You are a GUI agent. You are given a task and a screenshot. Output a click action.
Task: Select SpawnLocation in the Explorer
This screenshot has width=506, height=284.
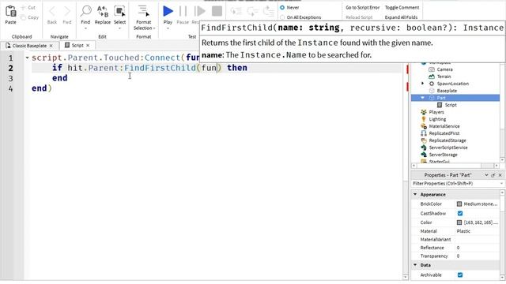[453, 84]
